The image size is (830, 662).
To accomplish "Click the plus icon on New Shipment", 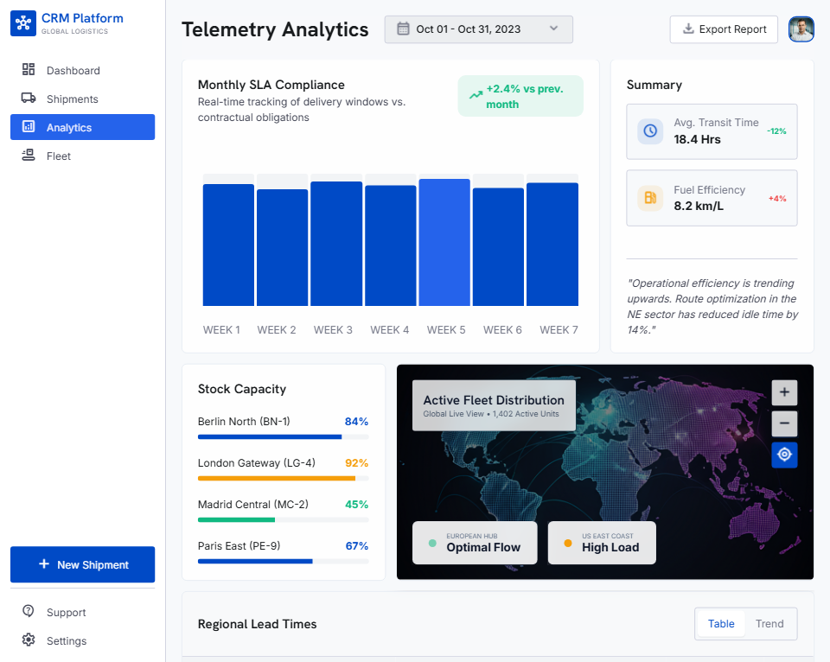I will (x=44, y=564).
